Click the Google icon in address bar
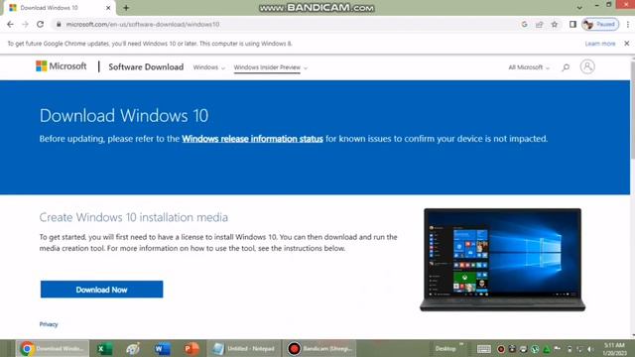Screen dimensions: 635x357 click(x=525, y=24)
